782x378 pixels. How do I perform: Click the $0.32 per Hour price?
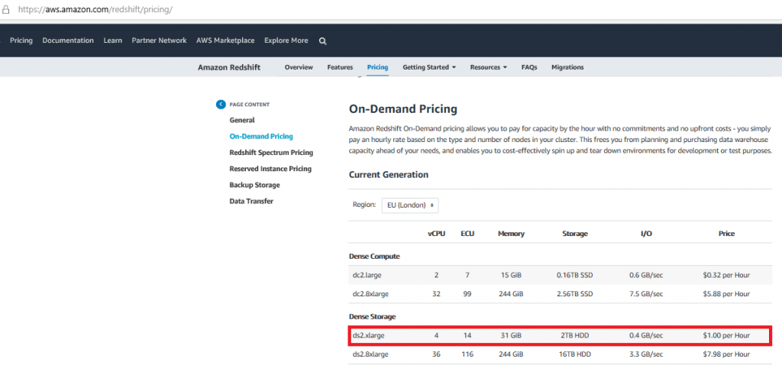pyautogui.click(x=726, y=275)
